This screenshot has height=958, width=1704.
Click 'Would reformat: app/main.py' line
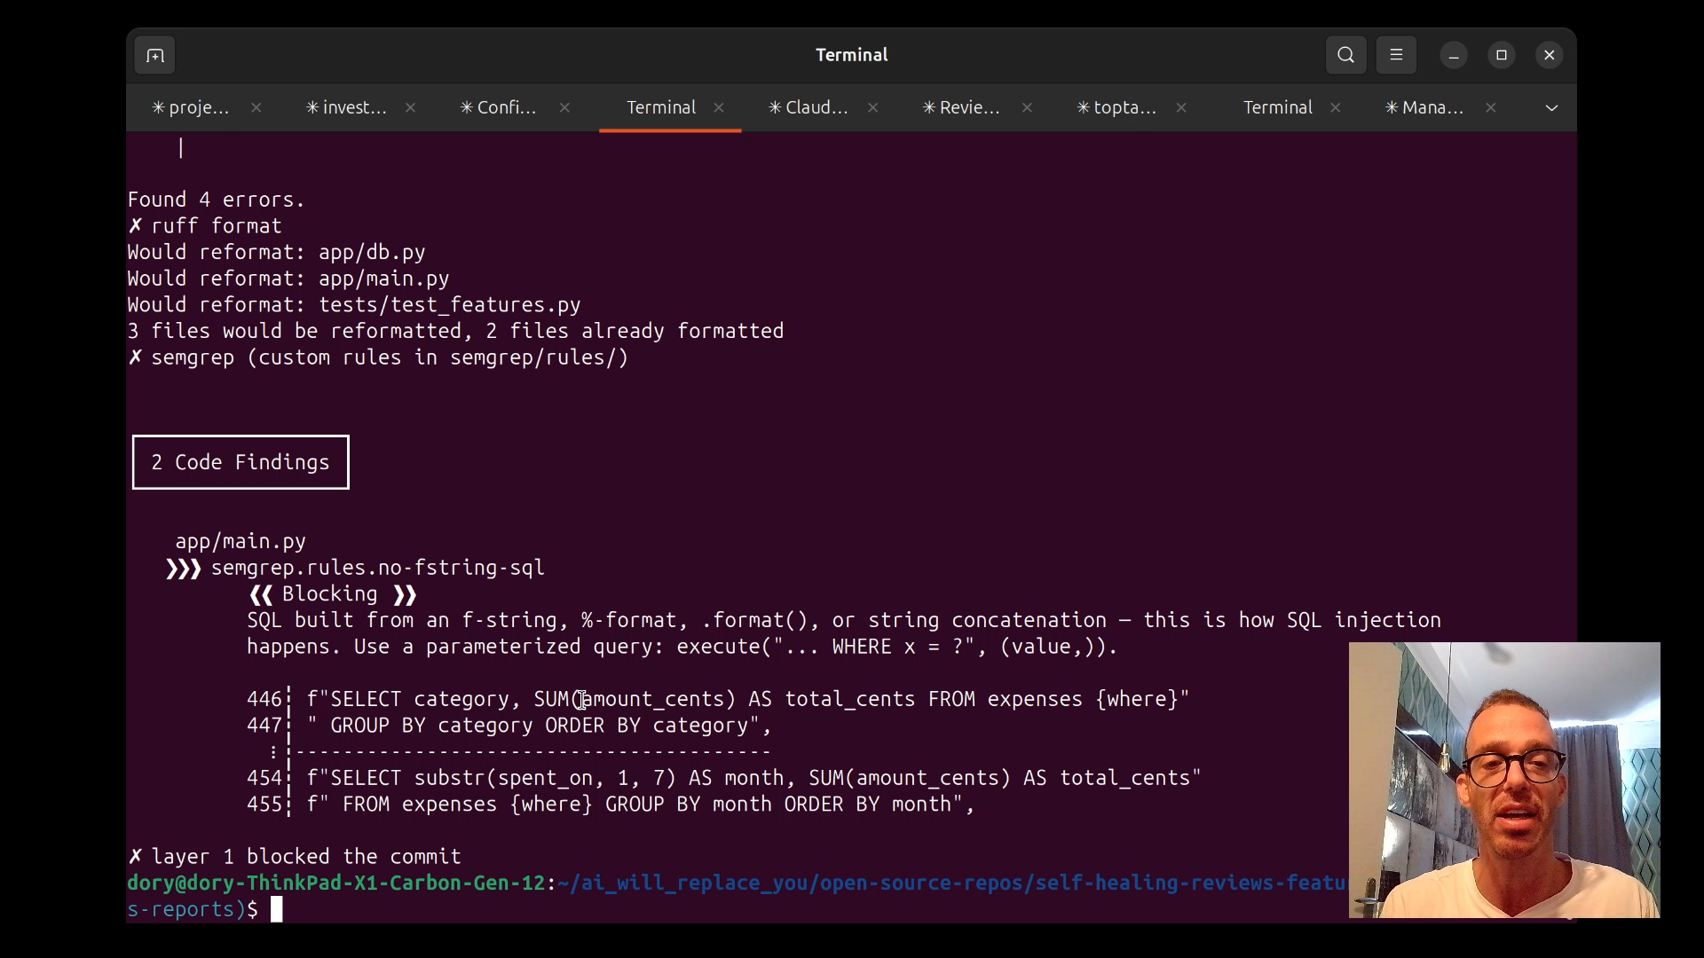(288, 279)
